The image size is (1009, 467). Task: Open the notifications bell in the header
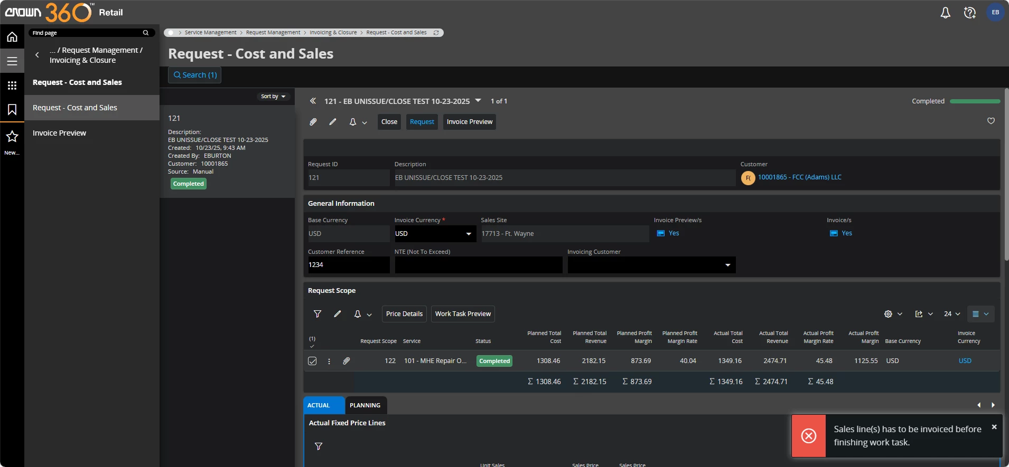(945, 13)
